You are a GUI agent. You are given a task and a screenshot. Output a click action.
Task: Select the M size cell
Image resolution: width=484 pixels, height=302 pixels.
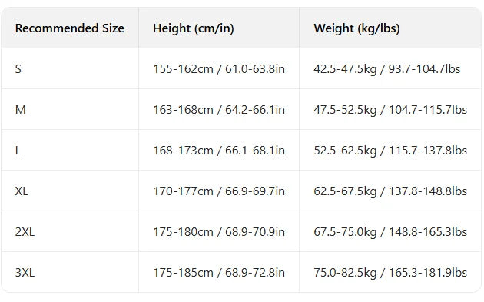click(70, 109)
